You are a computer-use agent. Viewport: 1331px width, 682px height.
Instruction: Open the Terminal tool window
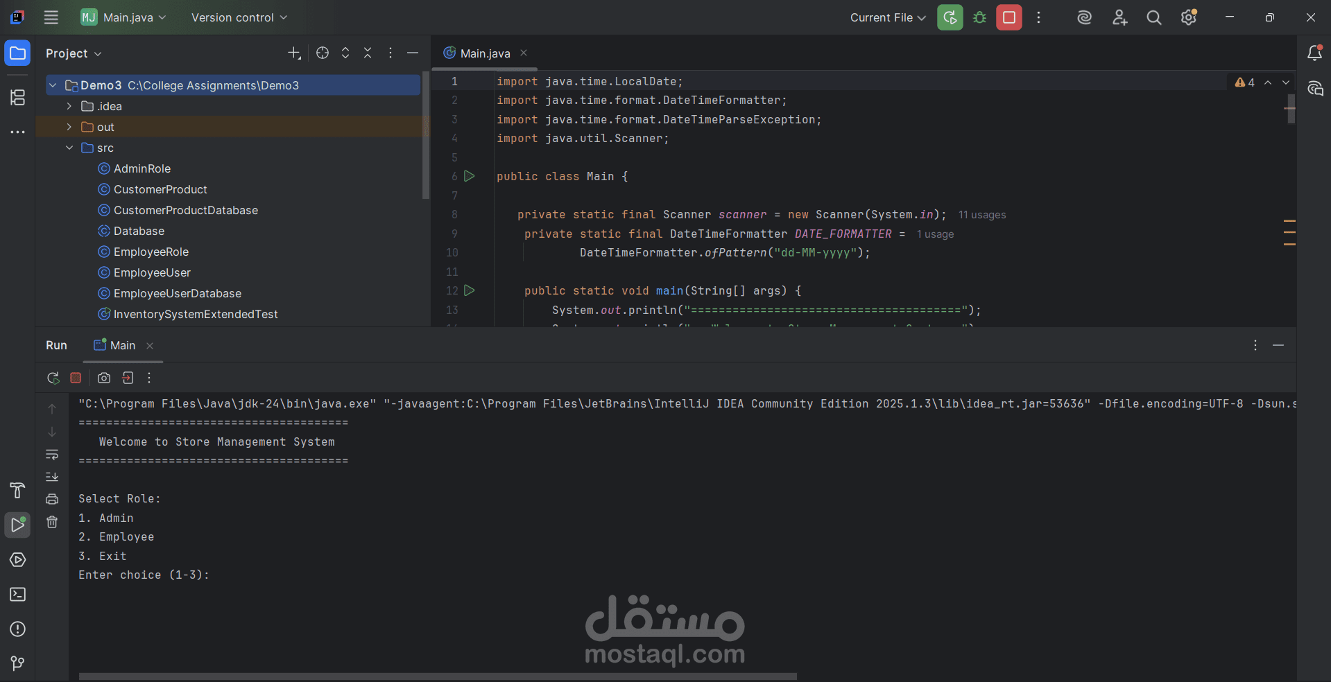click(17, 595)
